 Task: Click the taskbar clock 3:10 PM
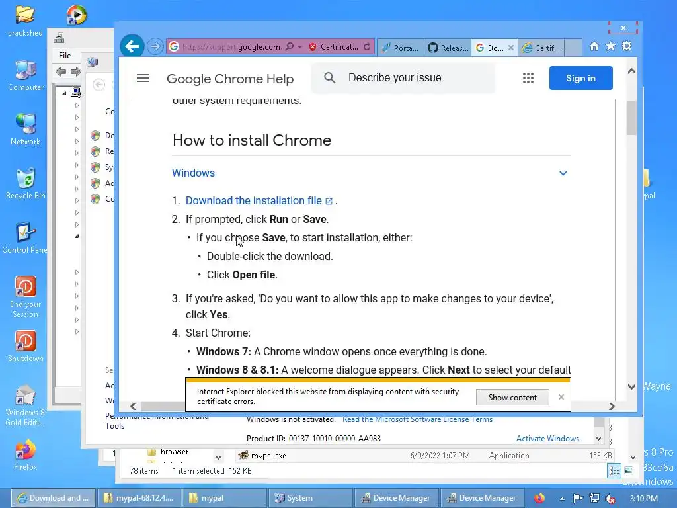(x=643, y=499)
